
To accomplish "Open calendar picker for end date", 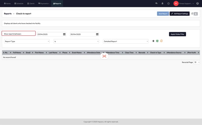I will click(x=97, y=34).
